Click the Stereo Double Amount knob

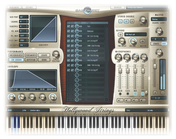coord(143,20)
